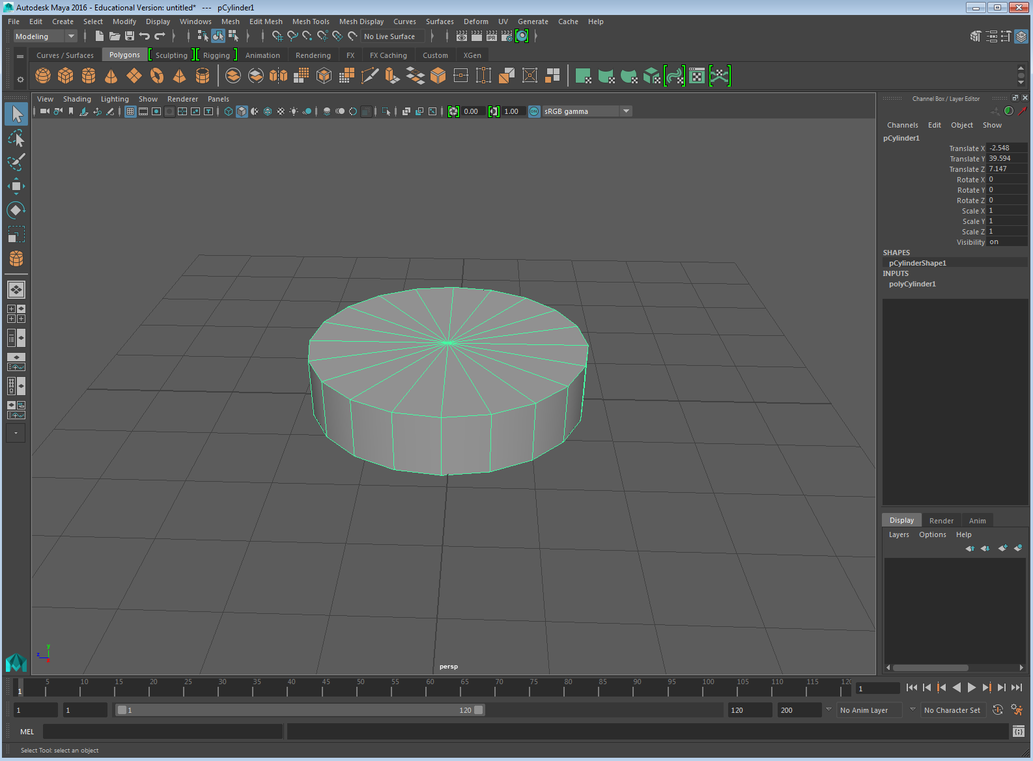1033x761 pixels.
Task: Click the New scene icon
Action: tap(100, 36)
